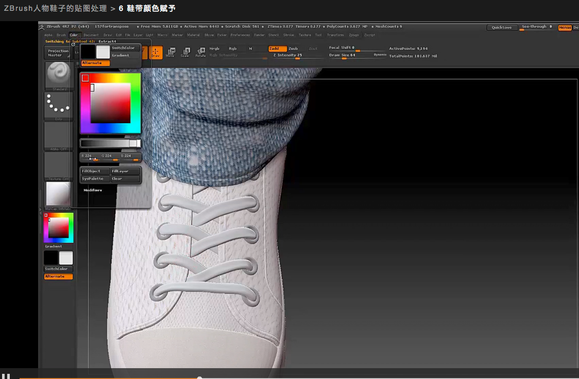The width and height of the screenshot is (579, 379).
Task: Expand the Modifiers section
Action: click(93, 190)
